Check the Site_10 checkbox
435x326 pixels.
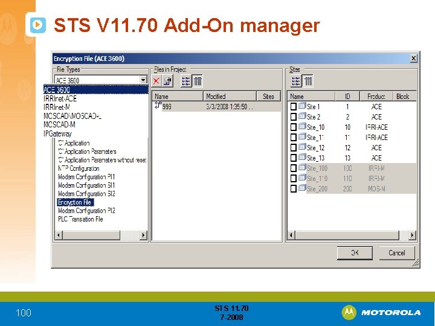tap(293, 127)
